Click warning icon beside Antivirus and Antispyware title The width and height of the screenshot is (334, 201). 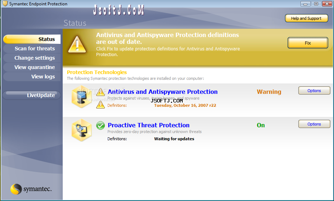point(100,92)
